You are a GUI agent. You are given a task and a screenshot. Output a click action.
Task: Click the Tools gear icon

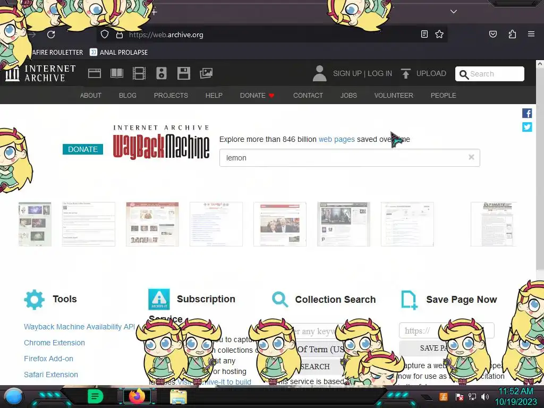[35, 300]
